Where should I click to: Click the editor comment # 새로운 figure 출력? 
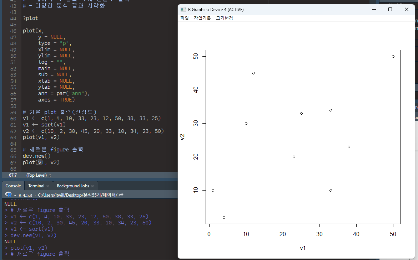tap(53, 150)
